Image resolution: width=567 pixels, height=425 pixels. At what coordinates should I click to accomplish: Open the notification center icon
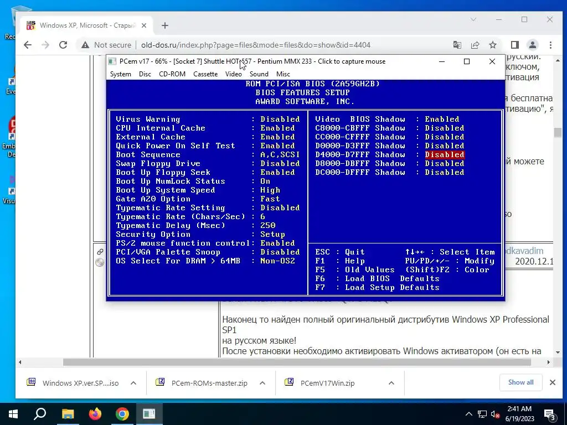(x=550, y=414)
